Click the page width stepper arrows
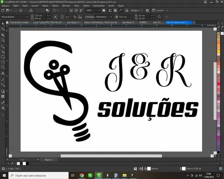 (49, 15)
